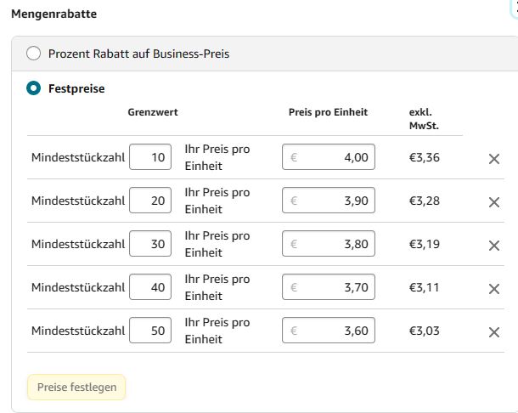The height and width of the screenshot is (413, 518).
Task: Click the unit price field with 3,70
Action: (x=329, y=286)
